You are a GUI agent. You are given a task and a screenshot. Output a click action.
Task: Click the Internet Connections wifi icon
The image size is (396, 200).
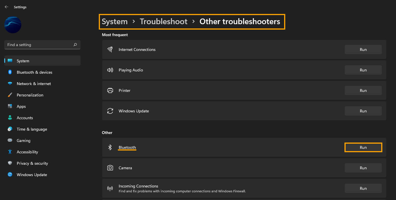[110, 50]
